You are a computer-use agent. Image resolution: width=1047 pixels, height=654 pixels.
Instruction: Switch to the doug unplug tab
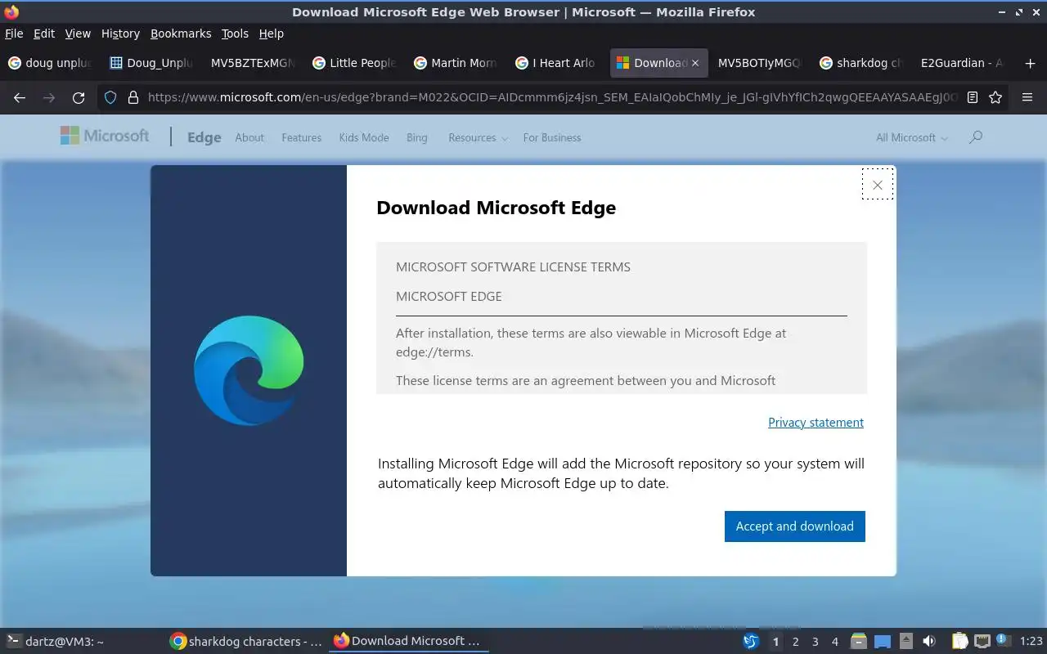(51, 63)
